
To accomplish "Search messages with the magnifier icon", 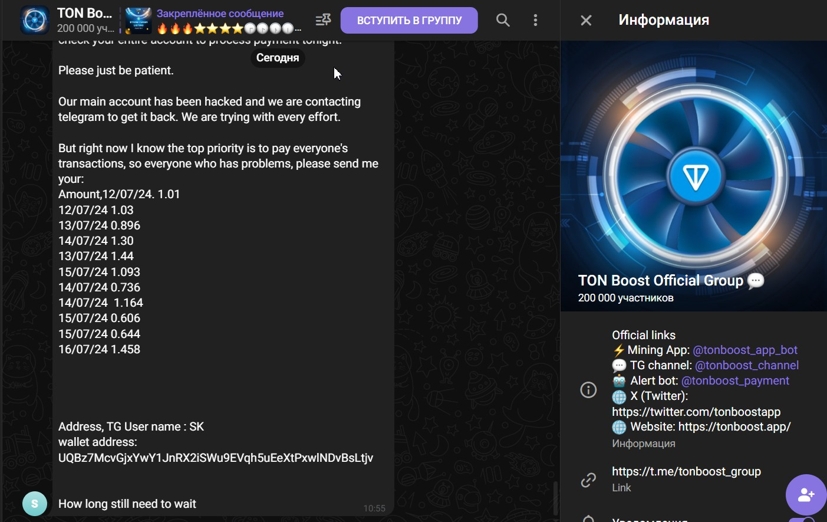I will [x=503, y=20].
